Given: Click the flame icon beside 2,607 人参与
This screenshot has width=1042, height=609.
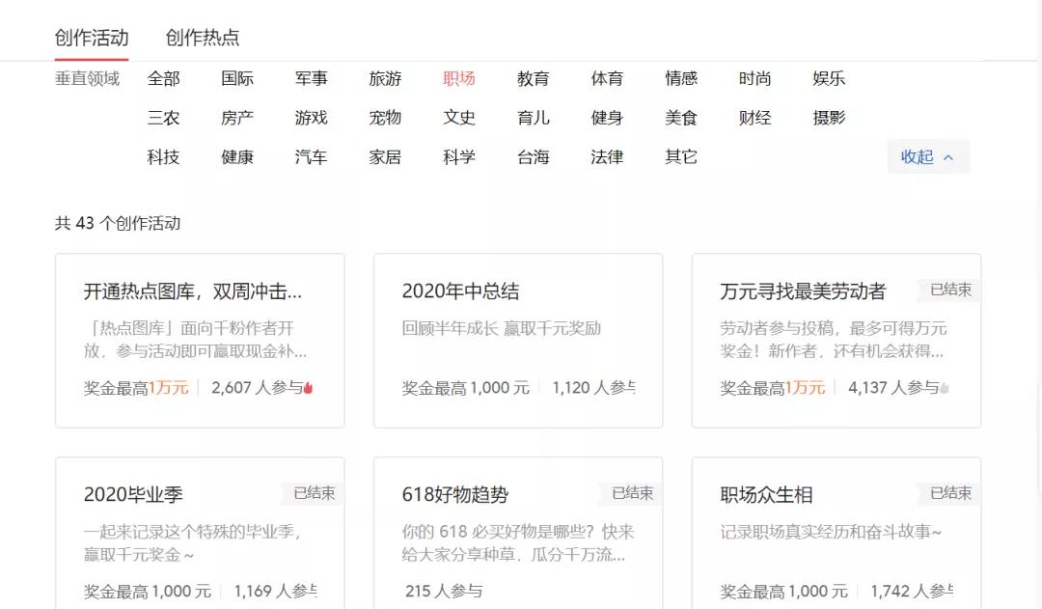Looking at the screenshot, I should coord(309,388).
